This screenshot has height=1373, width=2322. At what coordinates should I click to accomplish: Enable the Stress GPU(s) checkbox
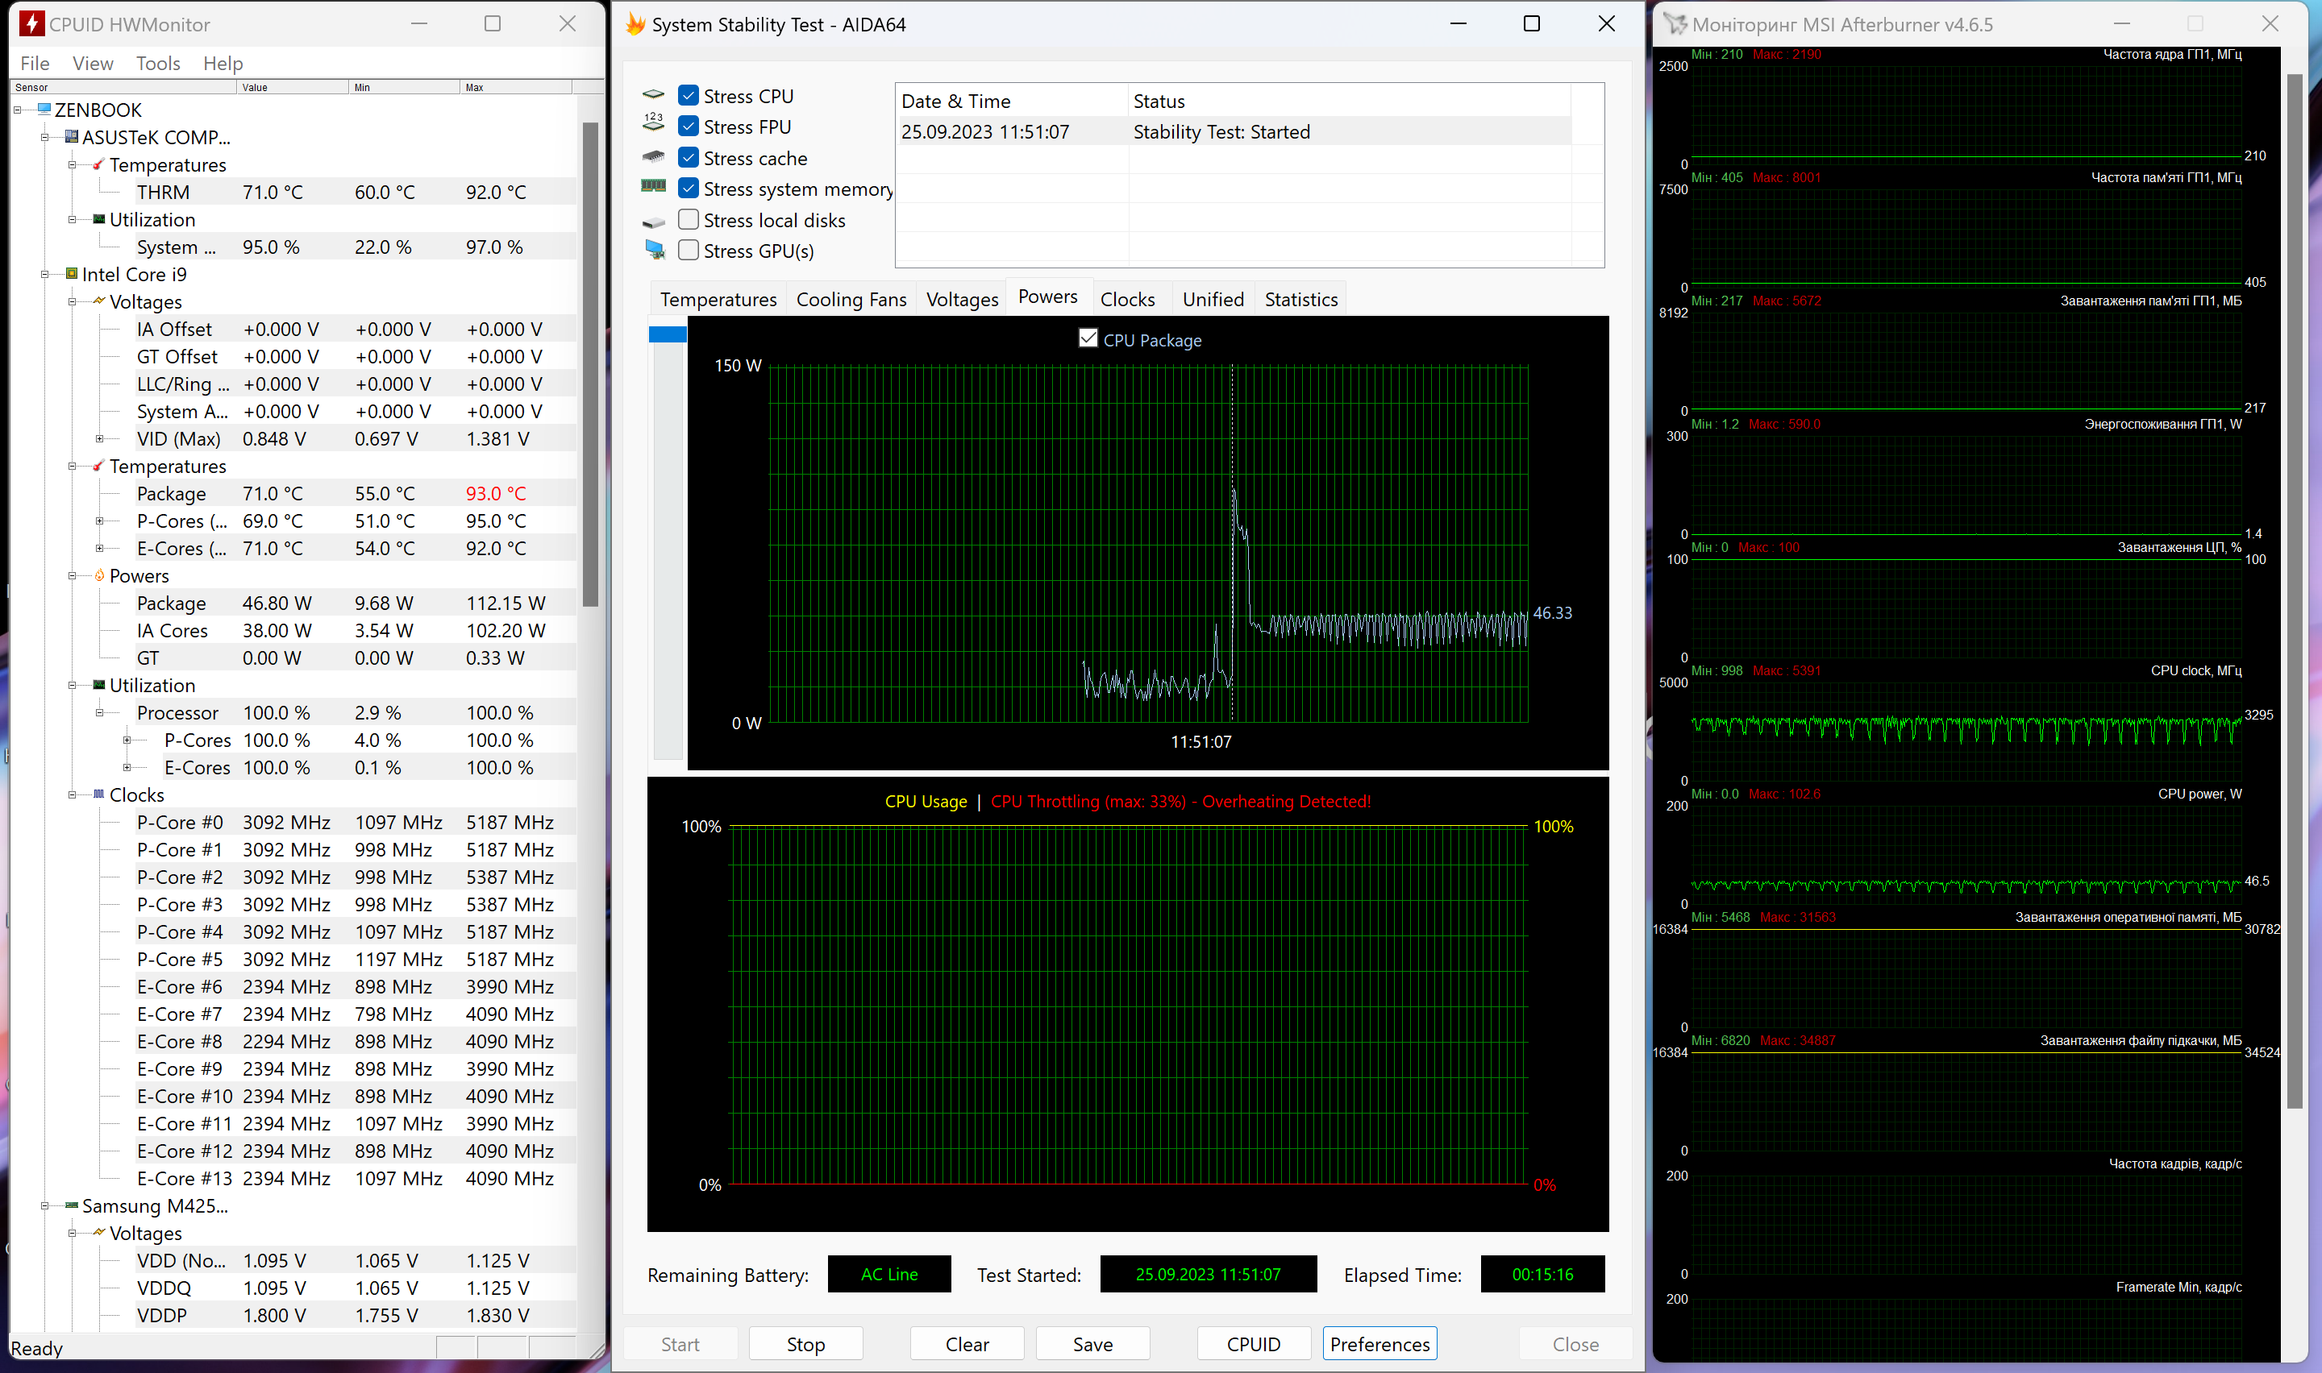click(689, 250)
